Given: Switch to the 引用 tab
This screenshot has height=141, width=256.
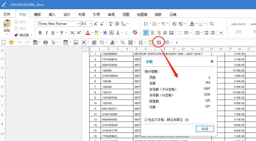Looking at the screenshot, I should (96, 14).
